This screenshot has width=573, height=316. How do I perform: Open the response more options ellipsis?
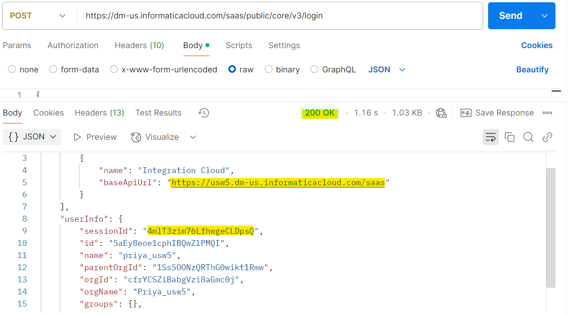coord(547,113)
